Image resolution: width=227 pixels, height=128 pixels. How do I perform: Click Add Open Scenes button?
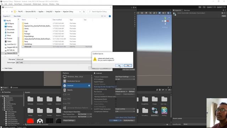(x=128, y=70)
